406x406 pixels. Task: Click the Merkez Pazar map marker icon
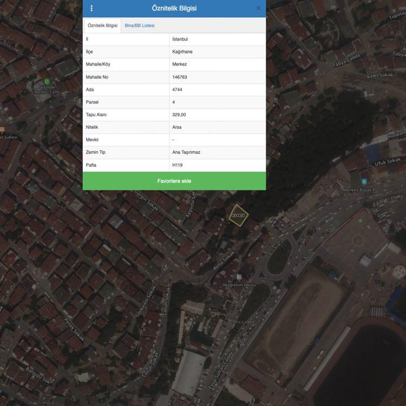pos(364,181)
